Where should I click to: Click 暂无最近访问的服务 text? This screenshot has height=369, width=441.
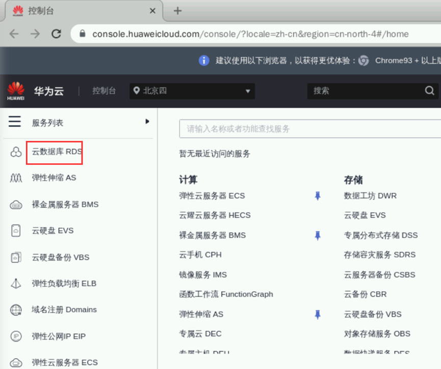point(215,154)
